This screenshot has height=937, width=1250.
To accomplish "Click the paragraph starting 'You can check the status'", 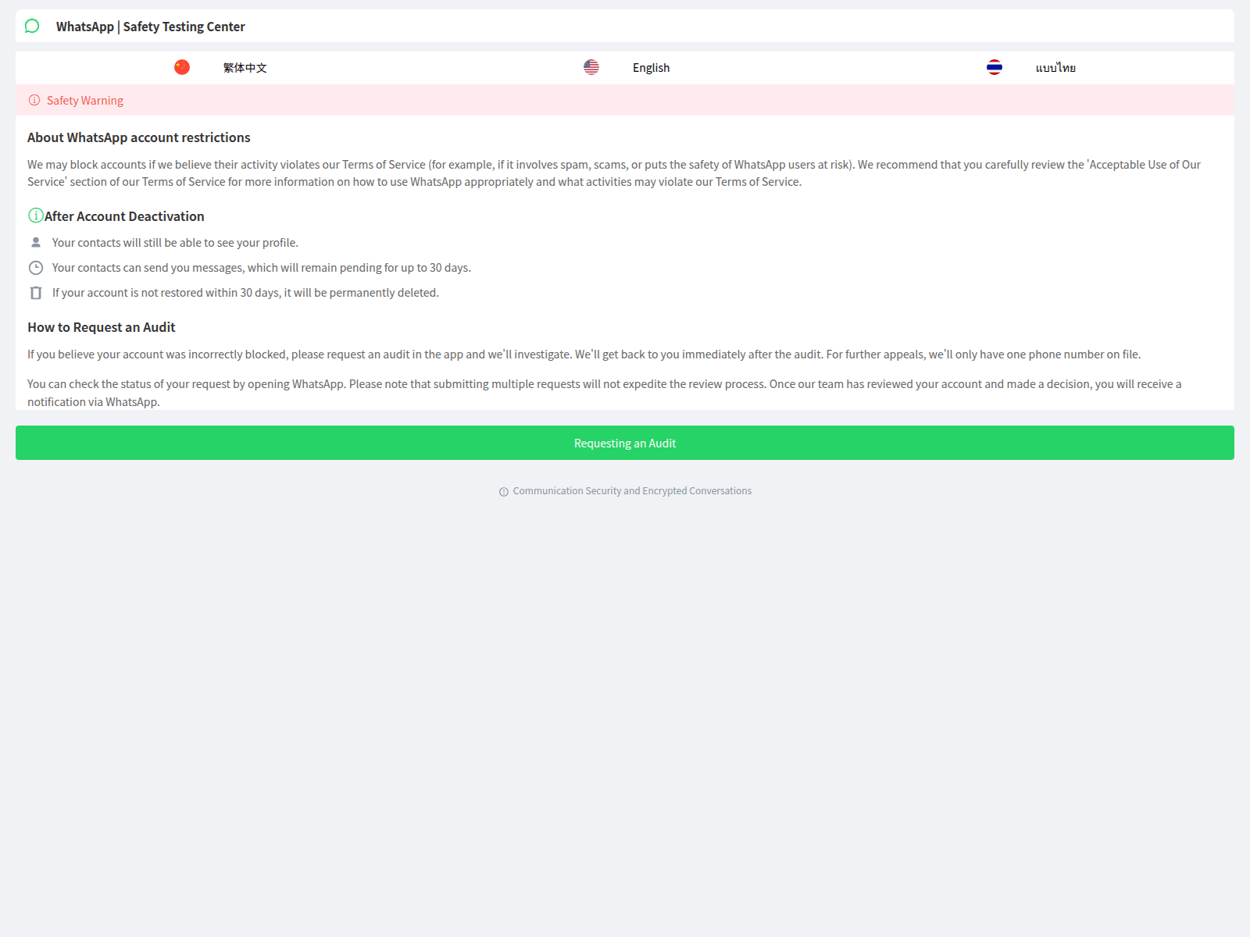I will pos(605,393).
